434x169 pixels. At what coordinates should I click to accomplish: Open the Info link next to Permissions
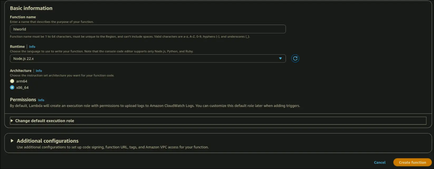tap(41, 100)
